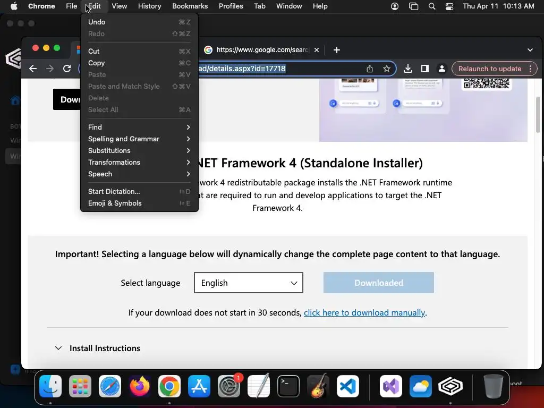Close the google.com search tab

point(317,50)
